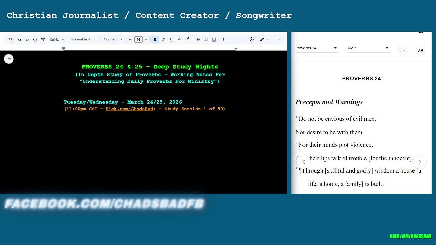Image resolution: width=436 pixels, height=245 pixels.
Task: Add a comment using the comment icon
Action: (x=206, y=39)
